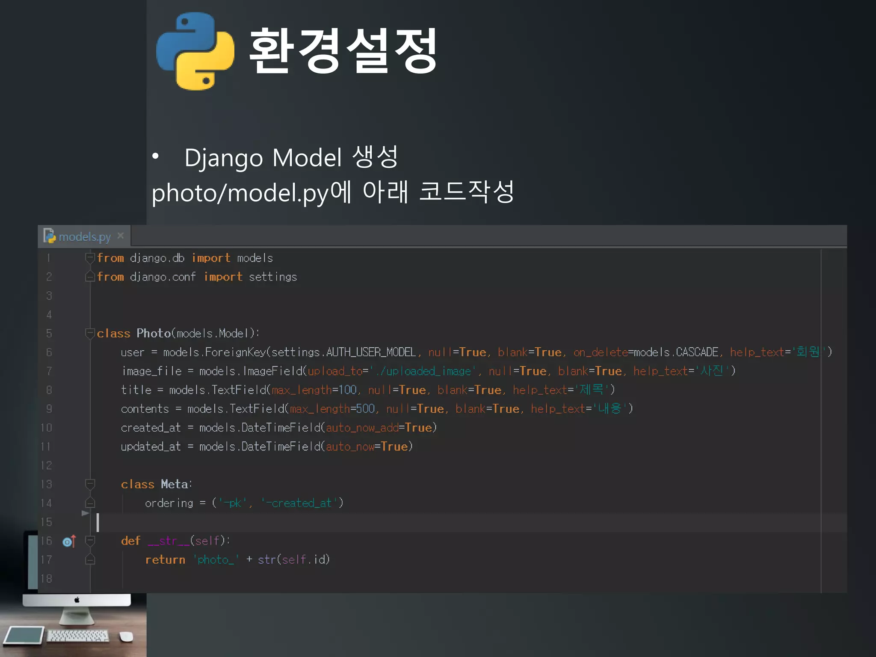The height and width of the screenshot is (657, 876).
Task: Collapse class Meta fold marker on line 13
Action: pyautogui.click(x=90, y=484)
